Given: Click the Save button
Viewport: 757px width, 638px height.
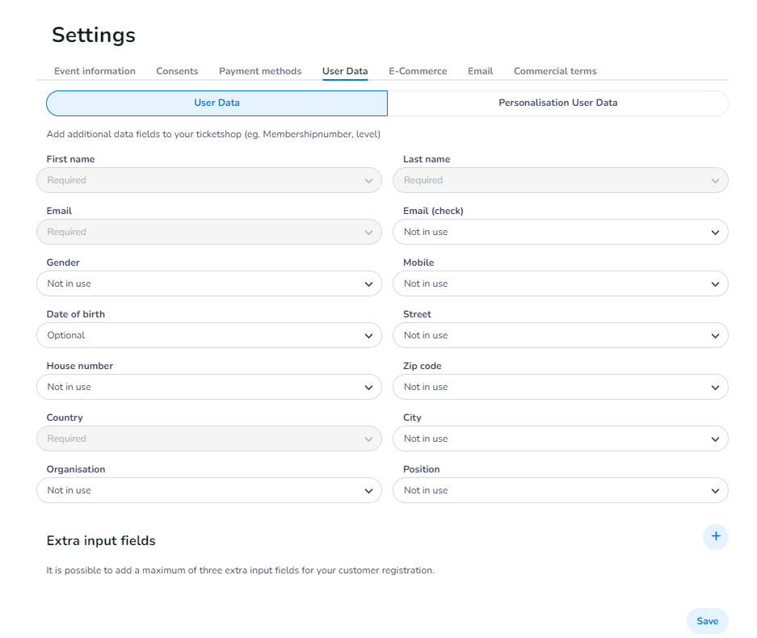Looking at the screenshot, I should tap(707, 621).
